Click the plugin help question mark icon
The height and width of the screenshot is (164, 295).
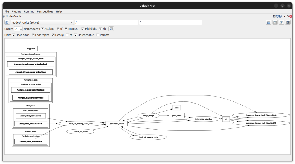click(280, 16)
